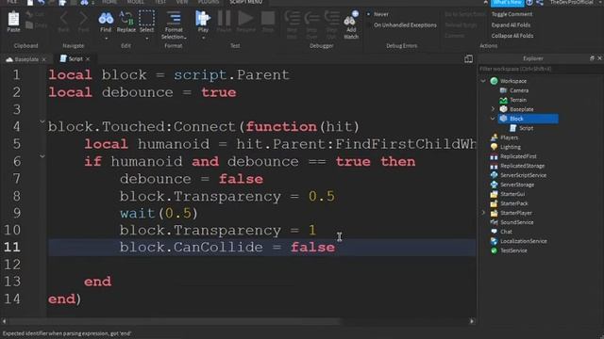Viewport: 604px width, 339px height.
Task: Select the Script under Block in Explorer
Action: click(526, 128)
